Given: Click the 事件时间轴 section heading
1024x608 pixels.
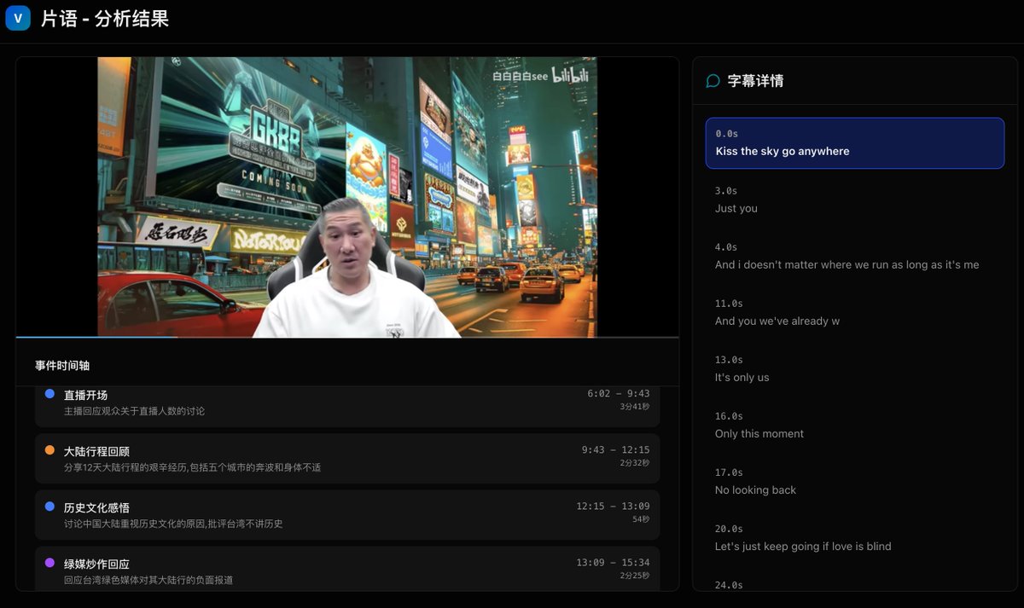Looking at the screenshot, I should 62,366.
